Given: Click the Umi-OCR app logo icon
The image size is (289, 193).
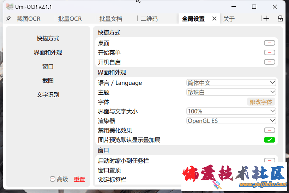Looking at the screenshot, I should point(10,7).
